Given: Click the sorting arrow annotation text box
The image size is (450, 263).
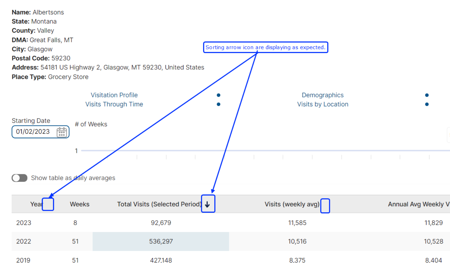Looking at the screenshot, I should 265,47.
